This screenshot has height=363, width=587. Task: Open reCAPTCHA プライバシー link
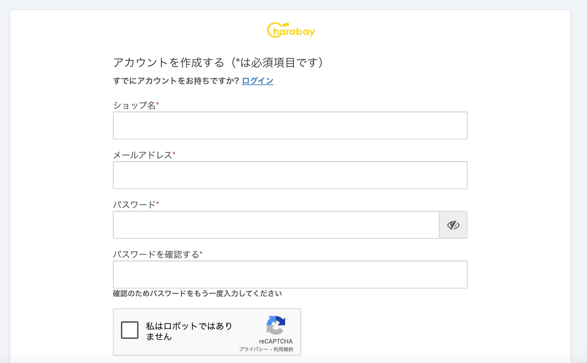coord(253,349)
